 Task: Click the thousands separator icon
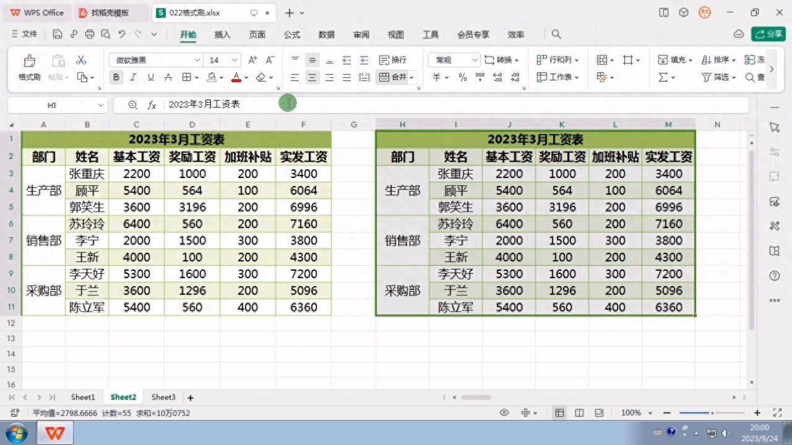pos(480,77)
